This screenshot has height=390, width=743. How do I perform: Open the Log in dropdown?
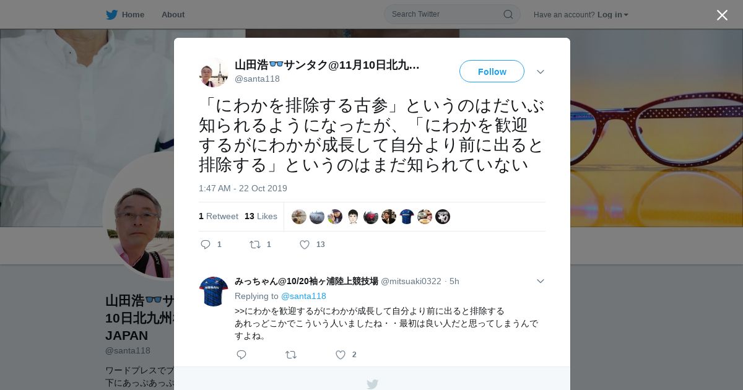click(x=612, y=15)
